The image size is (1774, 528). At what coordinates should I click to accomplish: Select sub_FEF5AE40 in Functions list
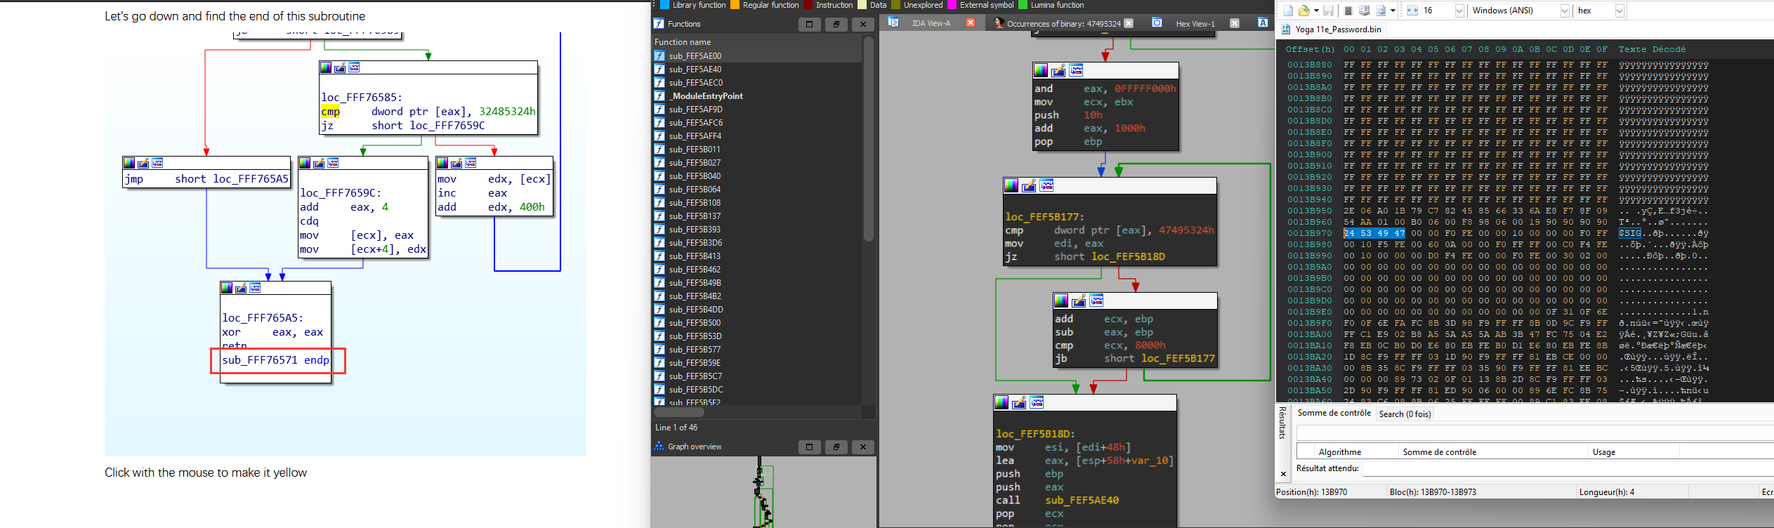(x=757, y=70)
